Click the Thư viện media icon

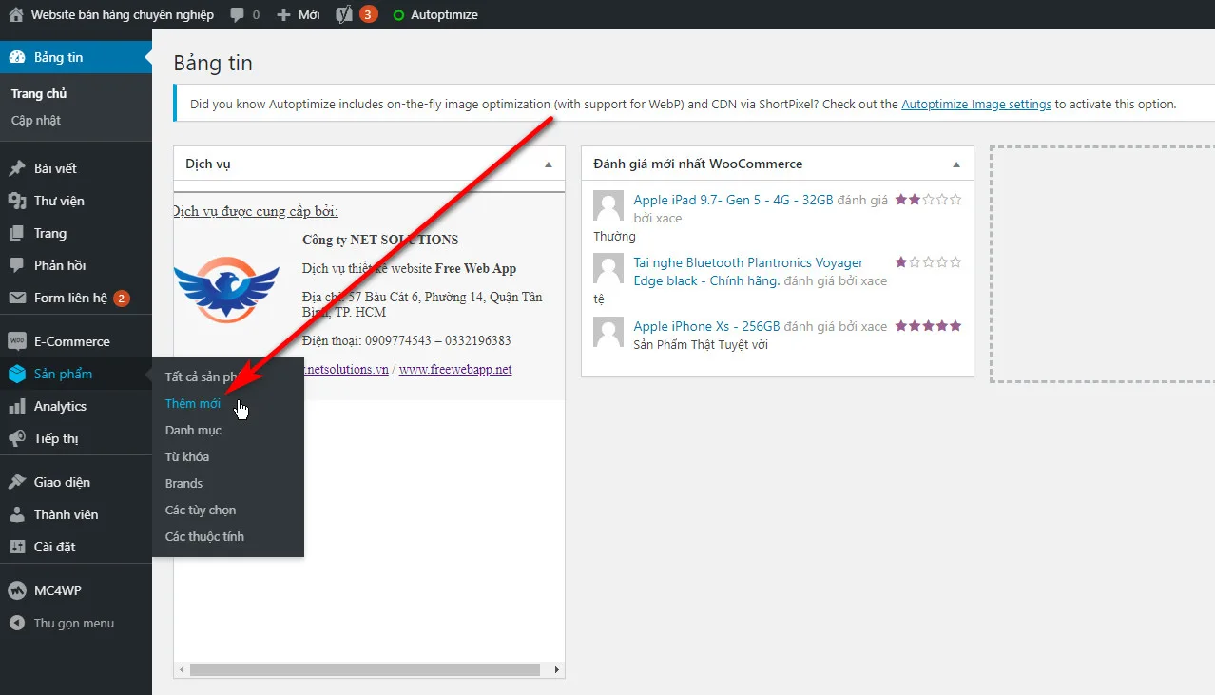tap(17, 201)
